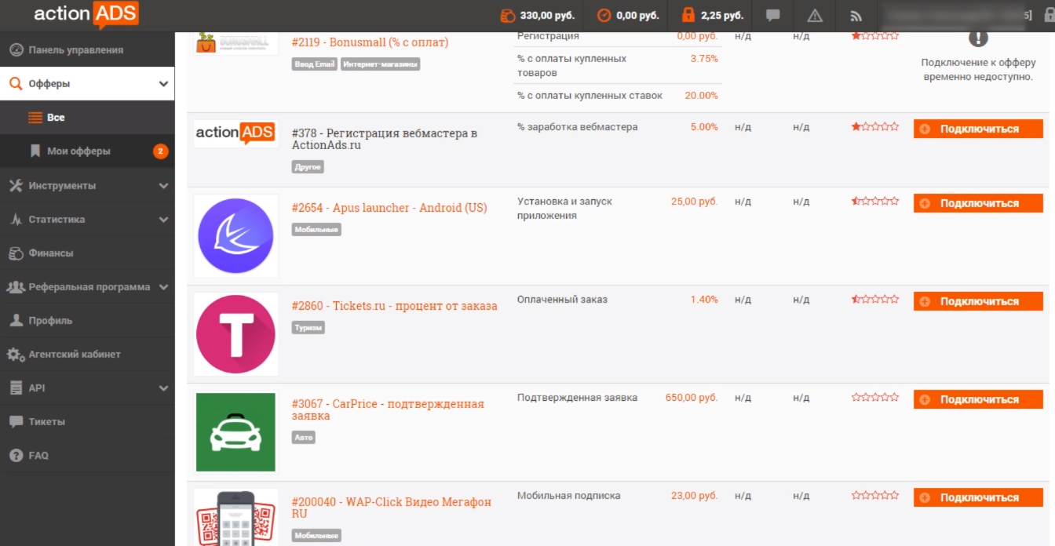Expand the Инструменты sidebar menu
The width and height of the screenshot is (1055, 546).
tap(87, 186)
